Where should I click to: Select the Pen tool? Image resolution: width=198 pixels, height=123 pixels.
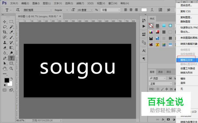coord(5,58)
